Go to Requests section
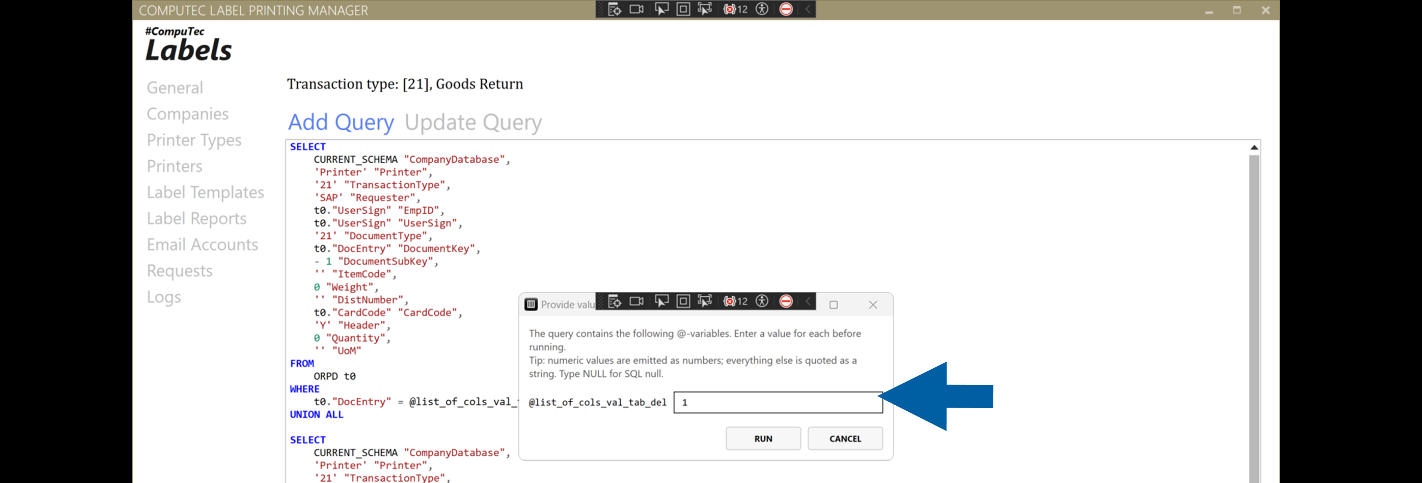Screen dimensions: 1422x483 click(x=179, y=271)
